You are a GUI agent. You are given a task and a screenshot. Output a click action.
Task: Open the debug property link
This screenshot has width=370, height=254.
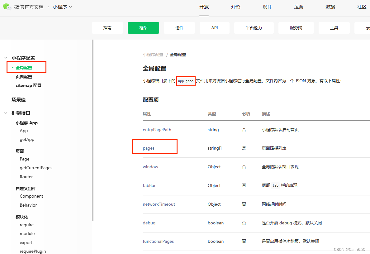tap(149, 223)
